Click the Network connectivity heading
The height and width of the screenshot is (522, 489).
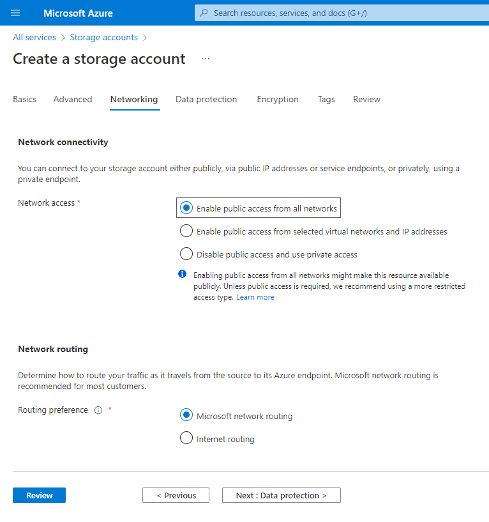point(63,142)
